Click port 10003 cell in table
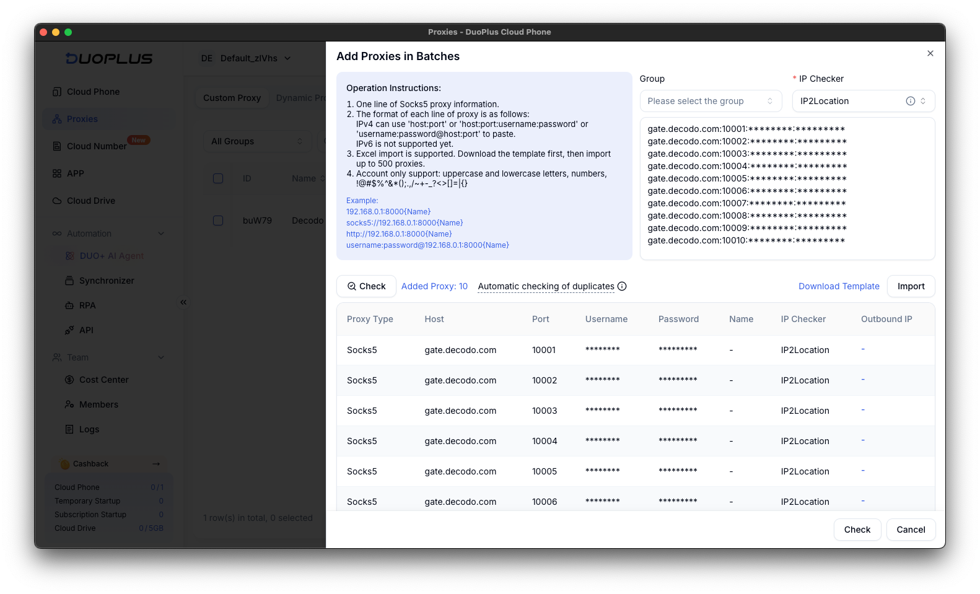Image resolution: width=980 pixels, height=594 pixels. pos(545,411)
